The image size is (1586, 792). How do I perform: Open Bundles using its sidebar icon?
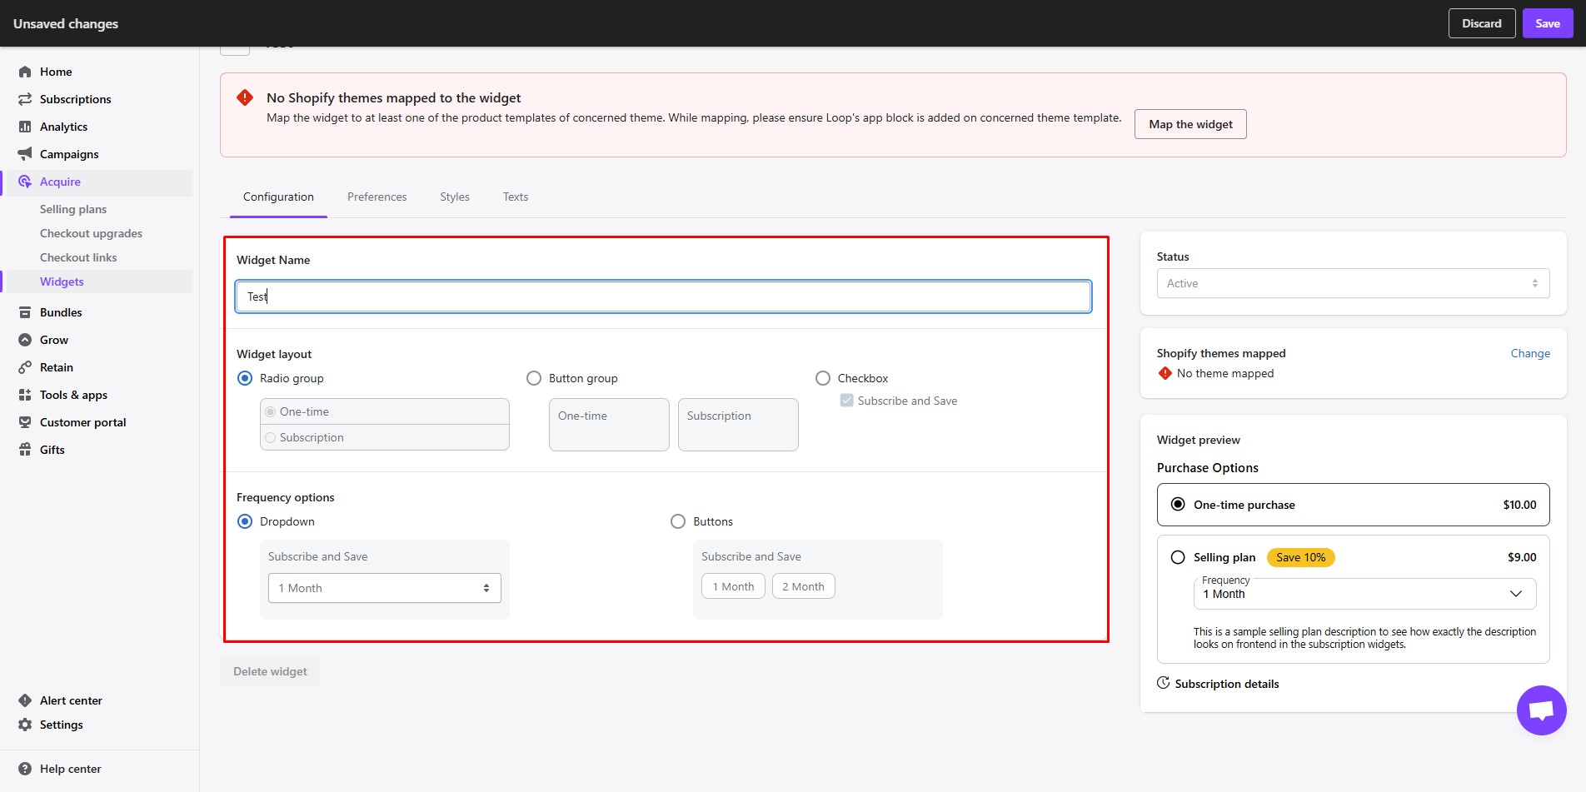(25, 312)
